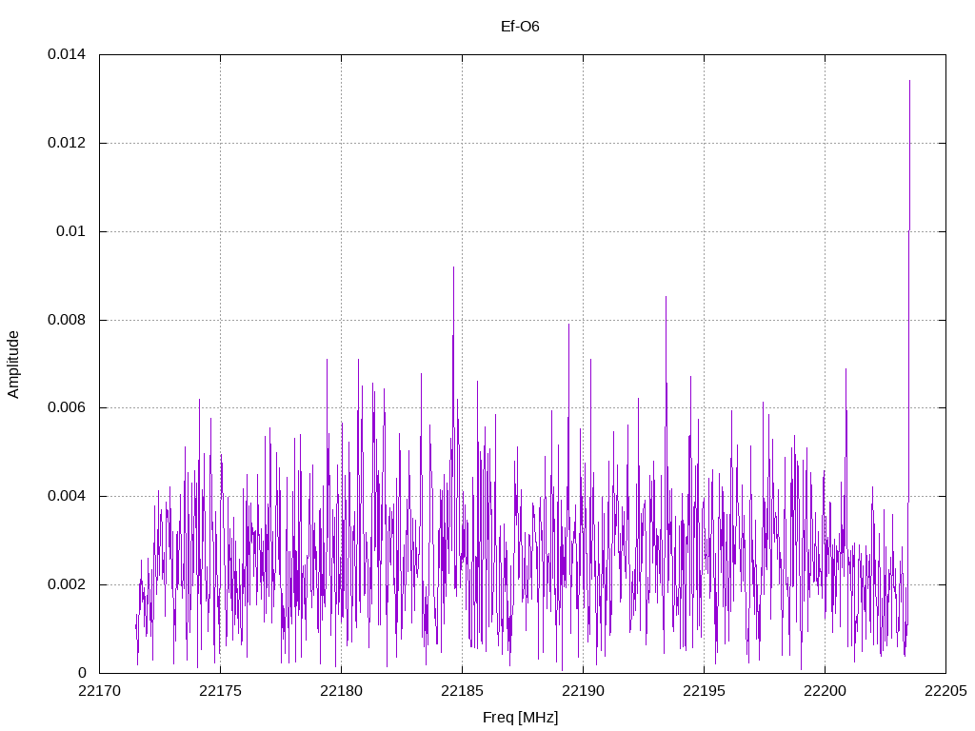Click y-axis tick label 0.008
This screenshot has width=975, height=731.
pos(67,320)
